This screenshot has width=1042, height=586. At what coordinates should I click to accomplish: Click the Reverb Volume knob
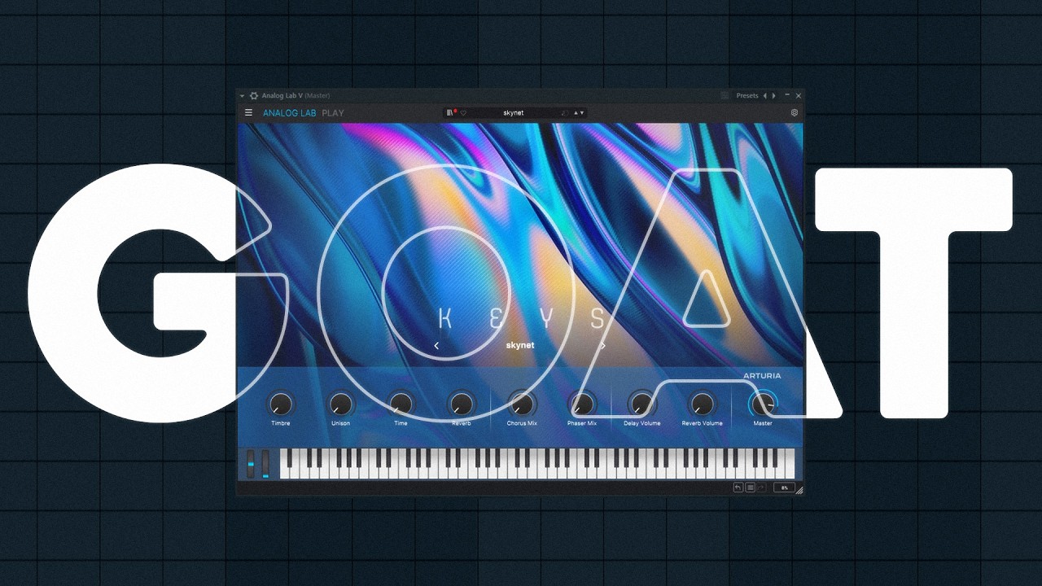702,404
